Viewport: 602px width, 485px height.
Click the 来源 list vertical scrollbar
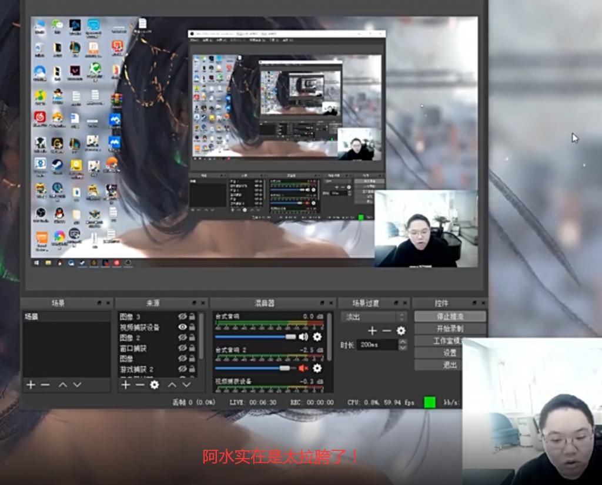pos(201,336)
